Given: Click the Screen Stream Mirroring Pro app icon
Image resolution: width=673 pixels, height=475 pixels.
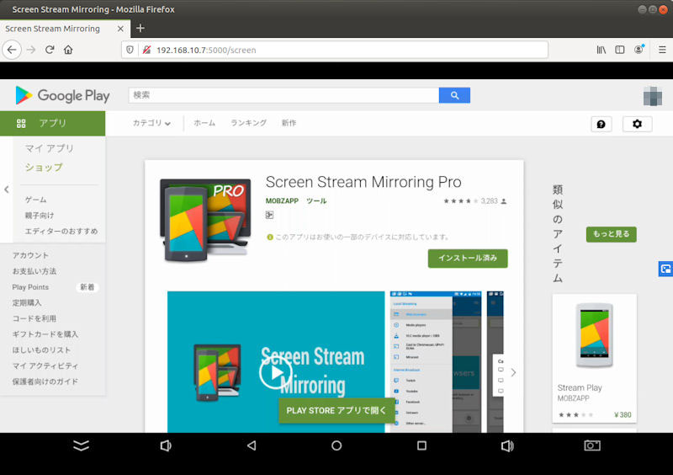Looking at the screenshot, I should pyautogui.click(x=205, y=221).
